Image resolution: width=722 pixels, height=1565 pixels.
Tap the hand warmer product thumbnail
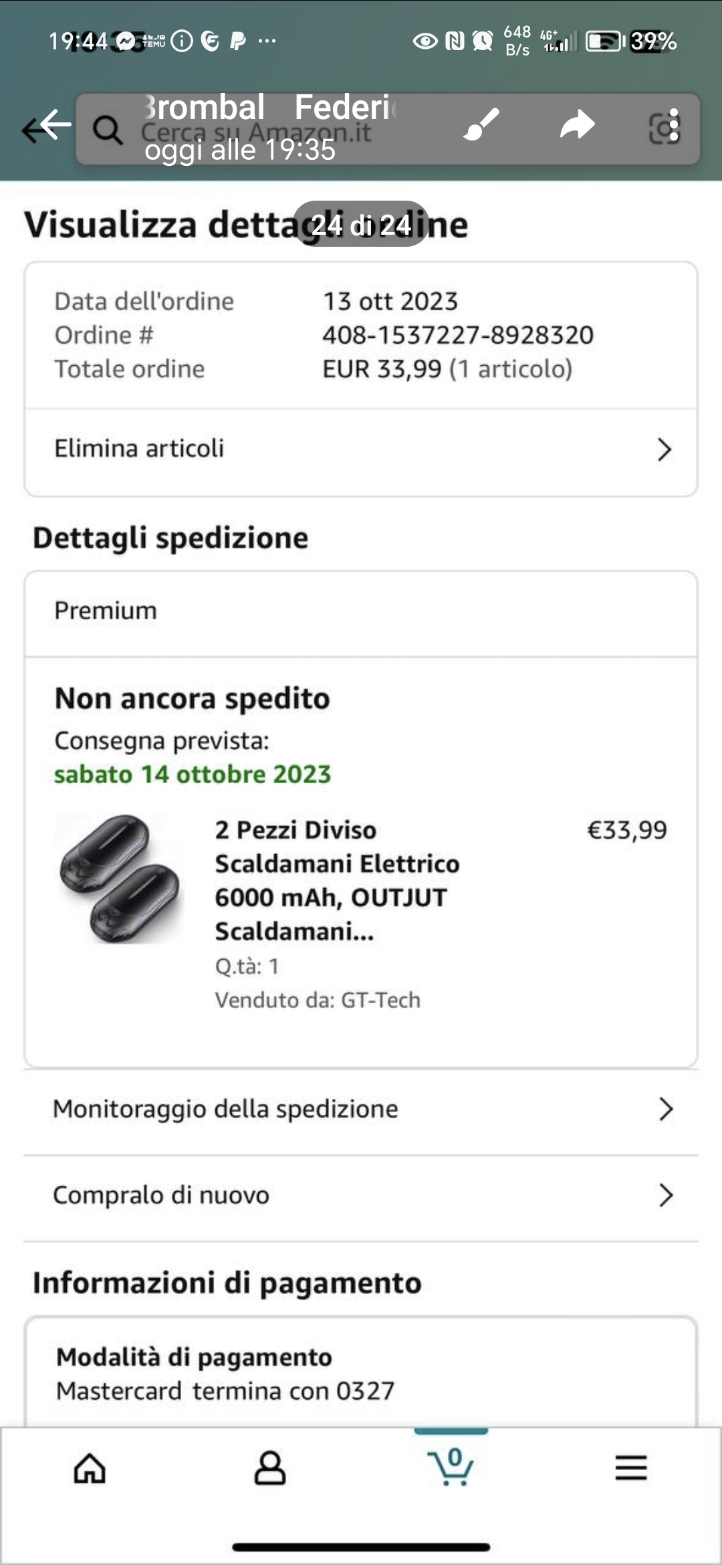pyautogui.click(x=121, y=879)
